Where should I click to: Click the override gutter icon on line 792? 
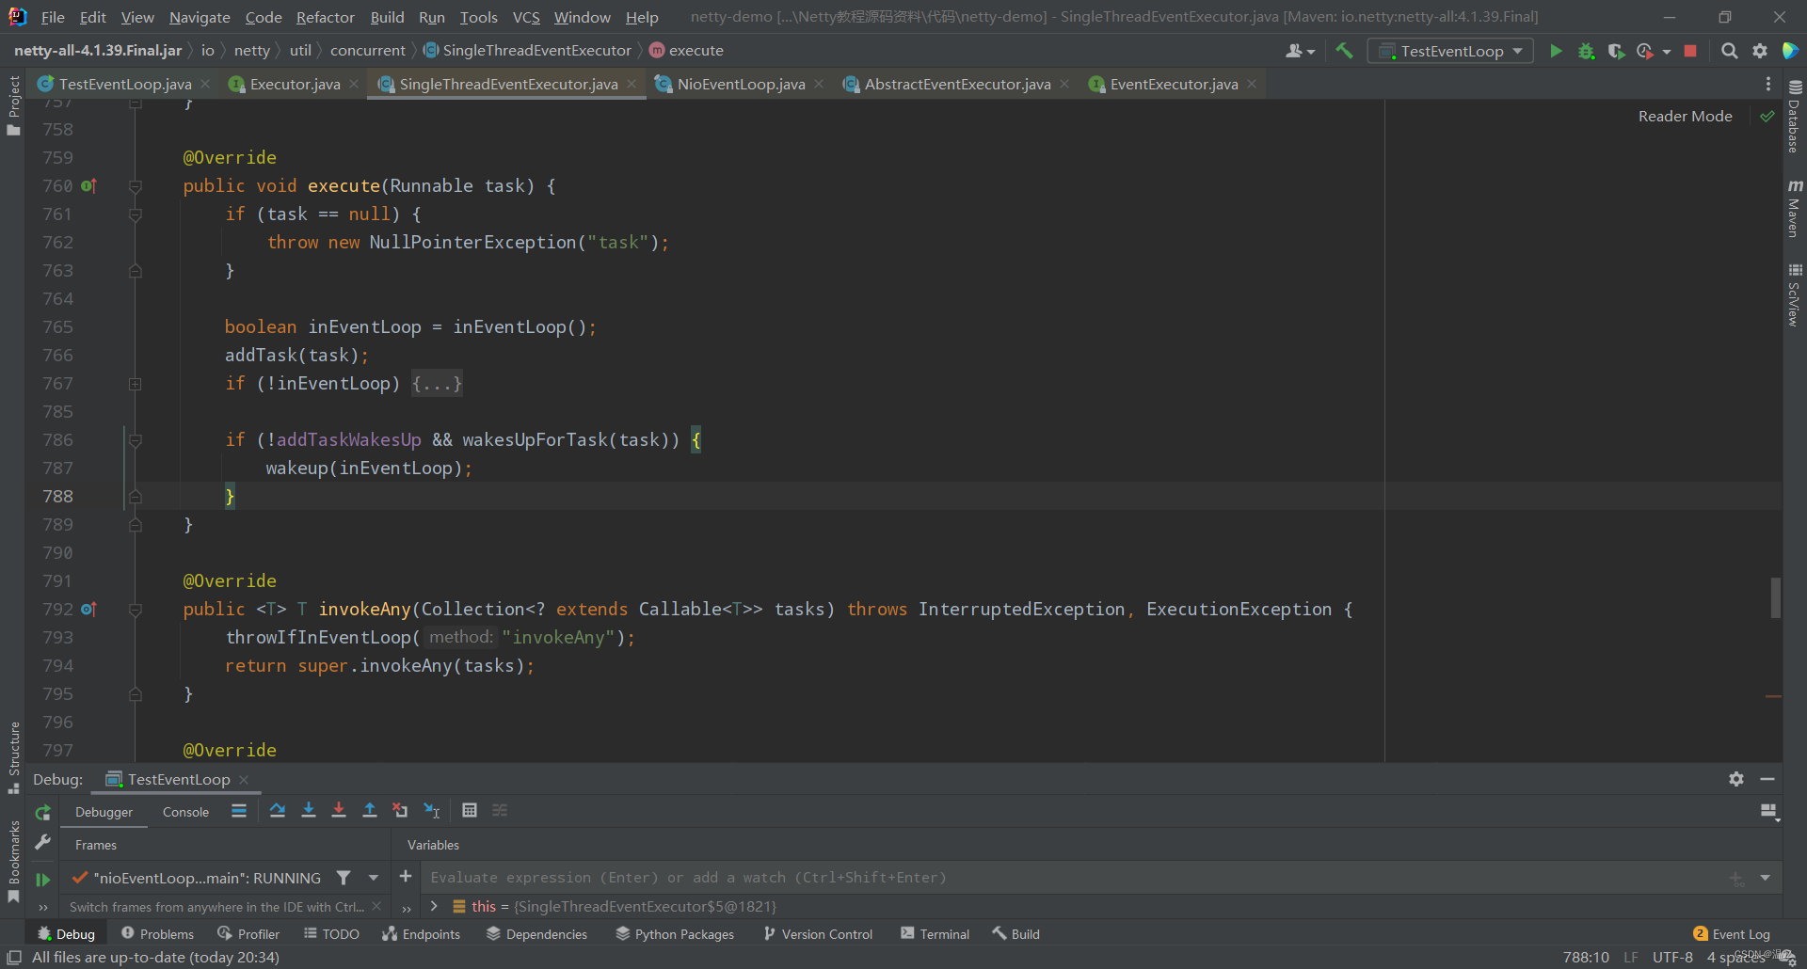coord(88,610)
